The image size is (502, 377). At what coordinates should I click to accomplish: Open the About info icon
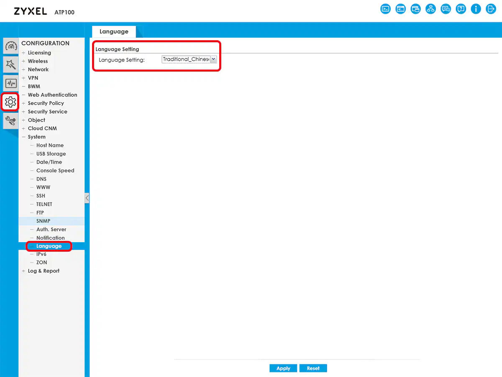coord(476,9)
